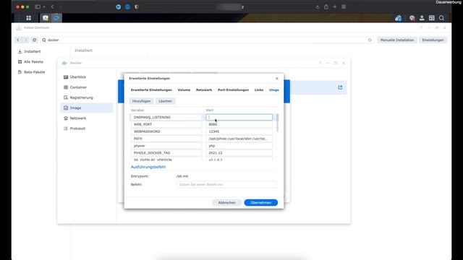This screenshot has height=260, width=463.
Task: Open browser privacy shield icon
Action: pos(137,6)
